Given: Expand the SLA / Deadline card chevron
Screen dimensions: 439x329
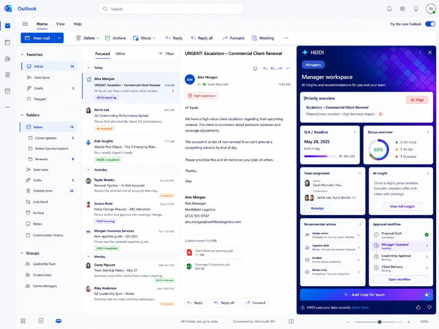Looking at the screenshot, I should (x=355, y=132).
